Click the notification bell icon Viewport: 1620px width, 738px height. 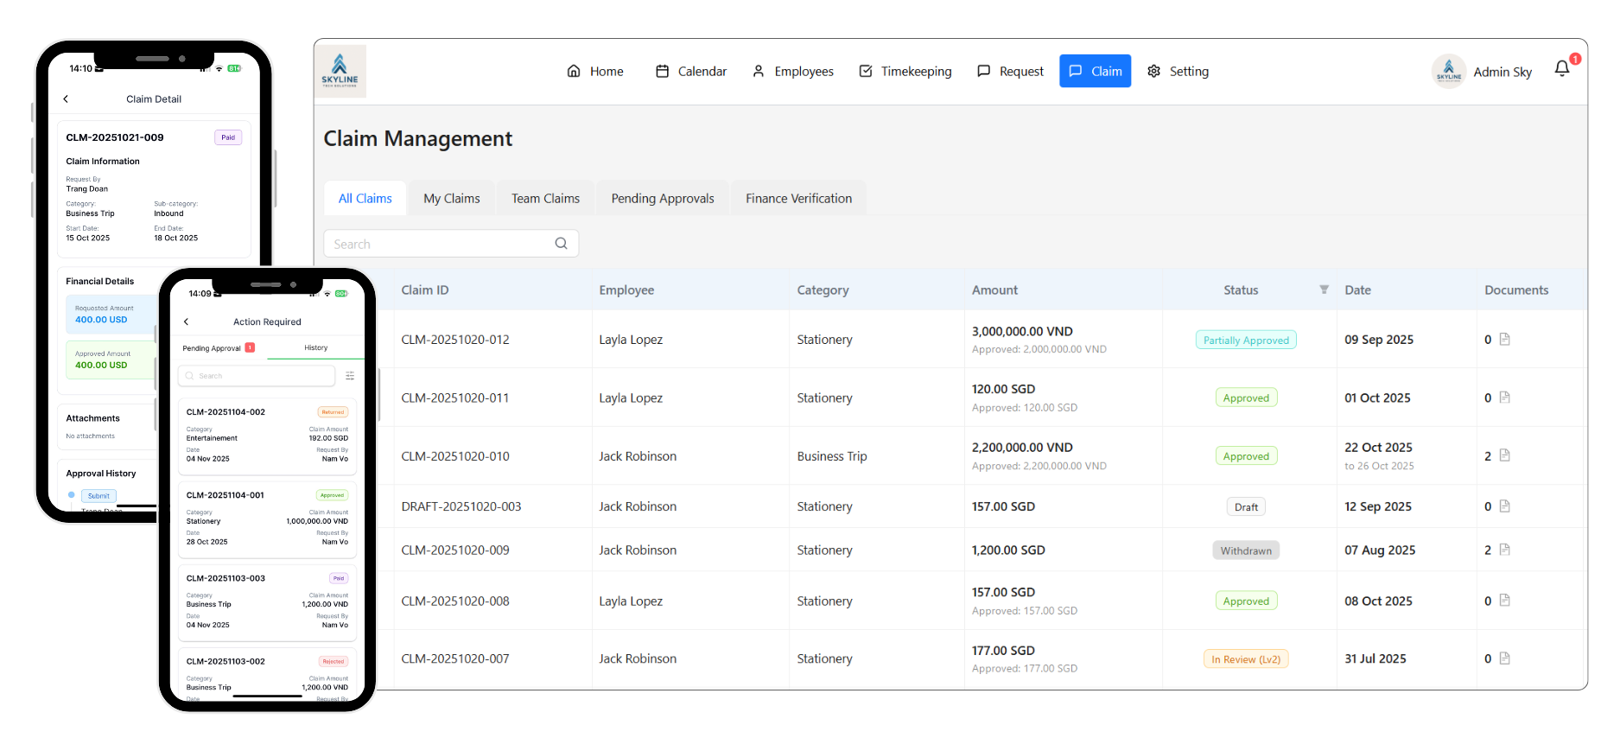1561,69
